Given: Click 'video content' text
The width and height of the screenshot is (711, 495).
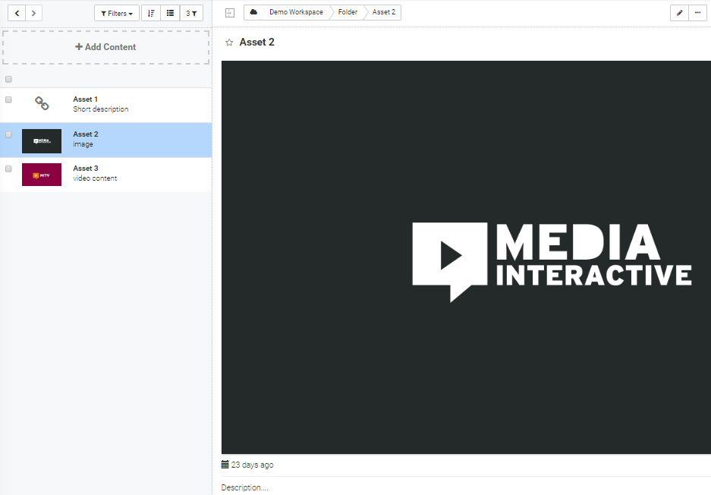Looking at the screenshot, I should point(95,178).
